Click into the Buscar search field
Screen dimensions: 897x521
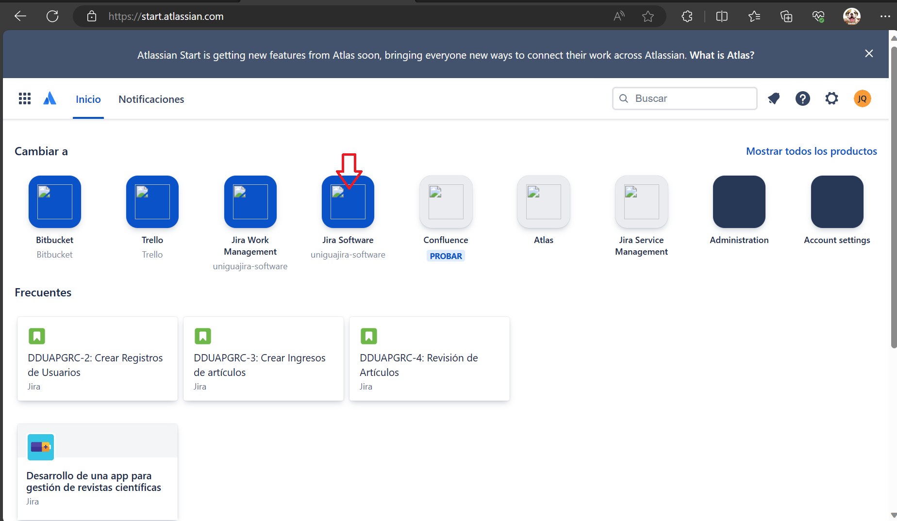684,98
